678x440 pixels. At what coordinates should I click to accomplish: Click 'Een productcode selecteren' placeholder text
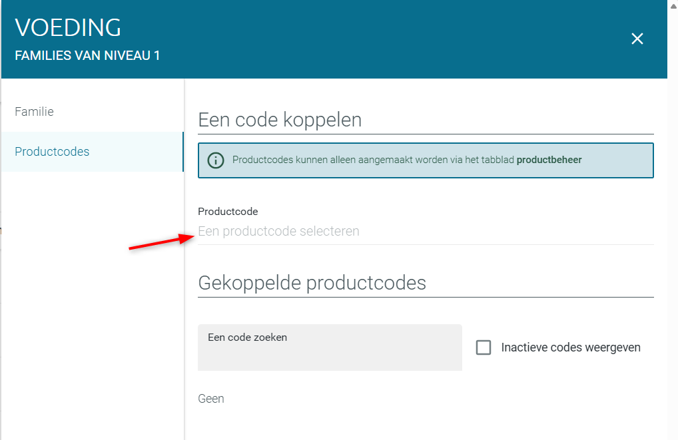pos(278,231)
